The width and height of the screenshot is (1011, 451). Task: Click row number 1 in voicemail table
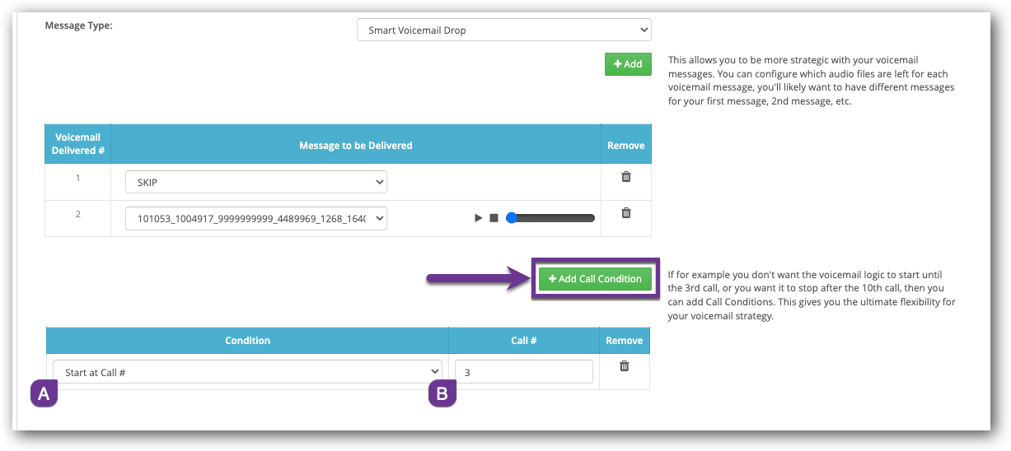point(78,178)
